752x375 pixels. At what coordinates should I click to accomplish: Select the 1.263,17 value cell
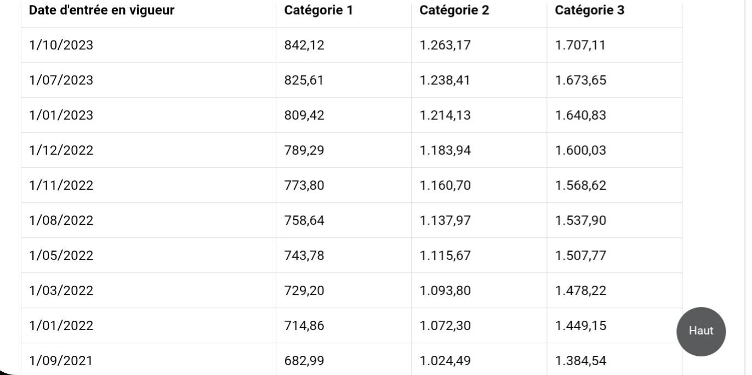click(445, 45)
